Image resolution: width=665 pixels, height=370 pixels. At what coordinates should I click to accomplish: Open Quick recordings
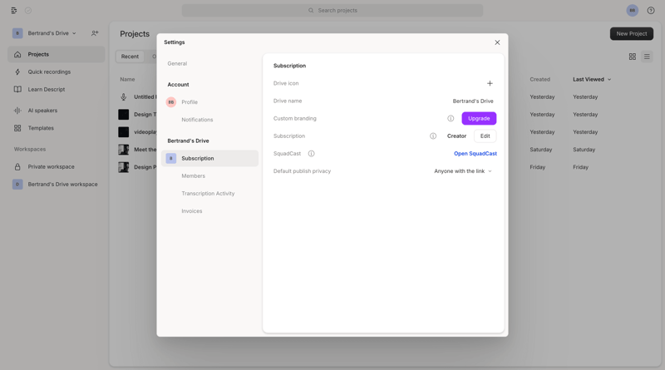click(x=49, y=72)
